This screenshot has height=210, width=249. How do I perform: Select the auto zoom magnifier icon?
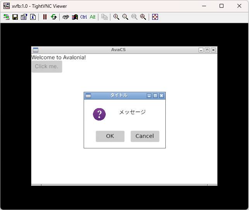[143, 17]
